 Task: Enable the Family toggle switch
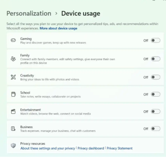(x=155, y=59)
